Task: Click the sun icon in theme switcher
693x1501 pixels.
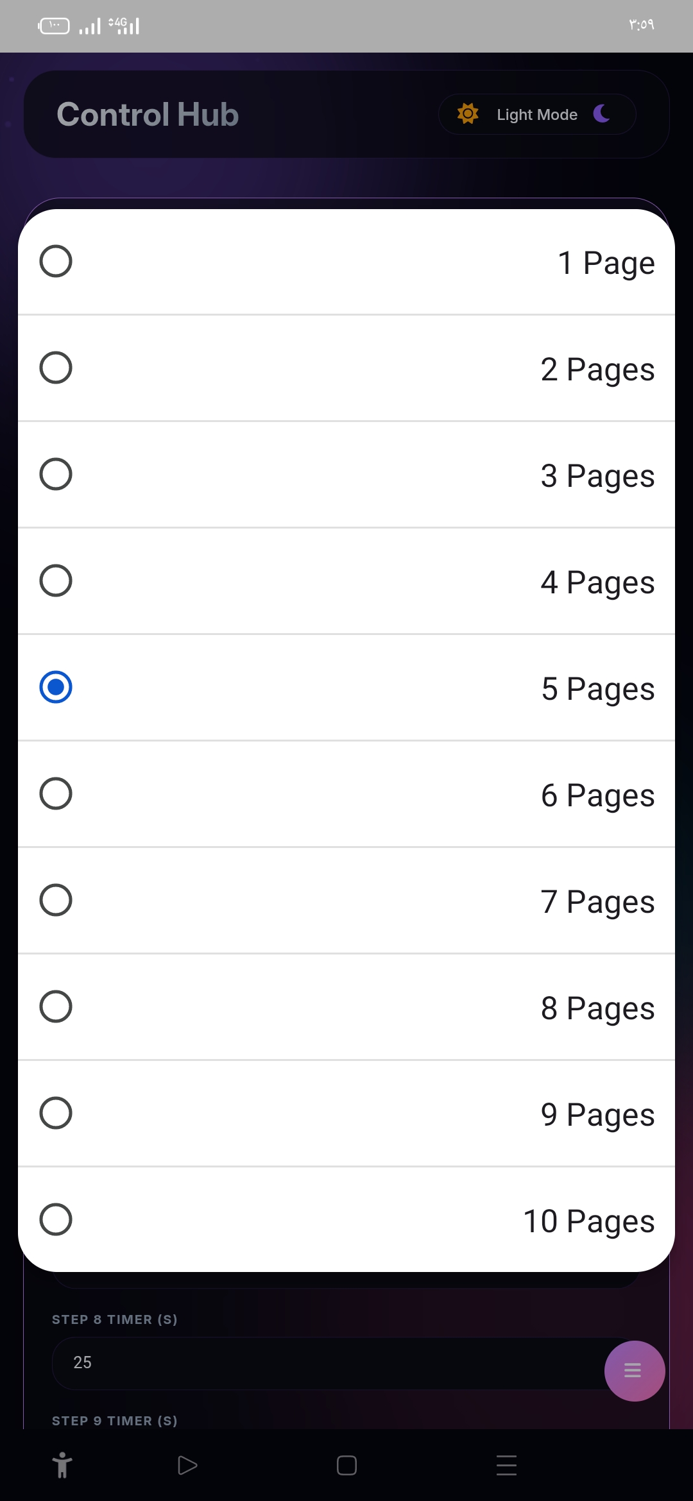Action: point(468,114)
